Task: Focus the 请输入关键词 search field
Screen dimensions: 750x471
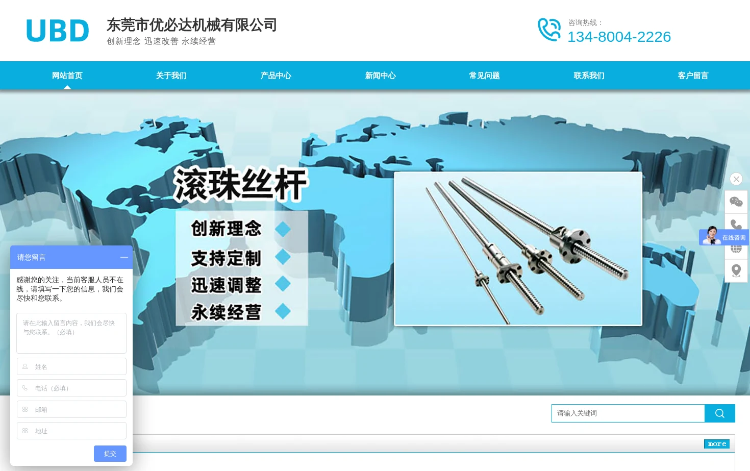Action: click(628, 413)
